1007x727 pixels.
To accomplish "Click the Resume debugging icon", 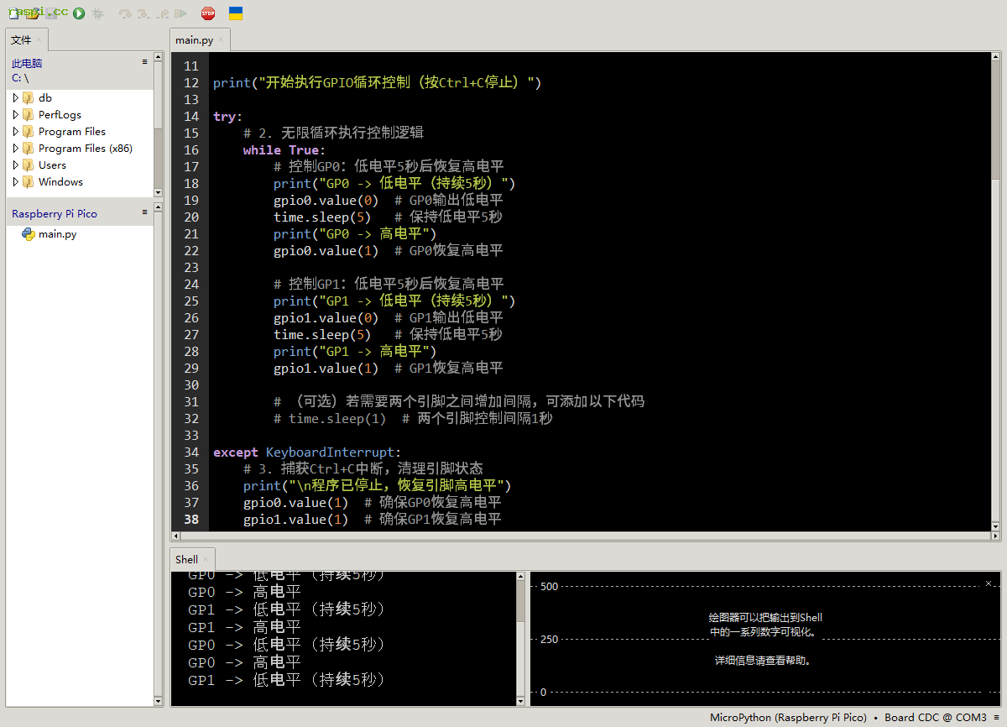I will pyautogui.click(x=180, y=13).
